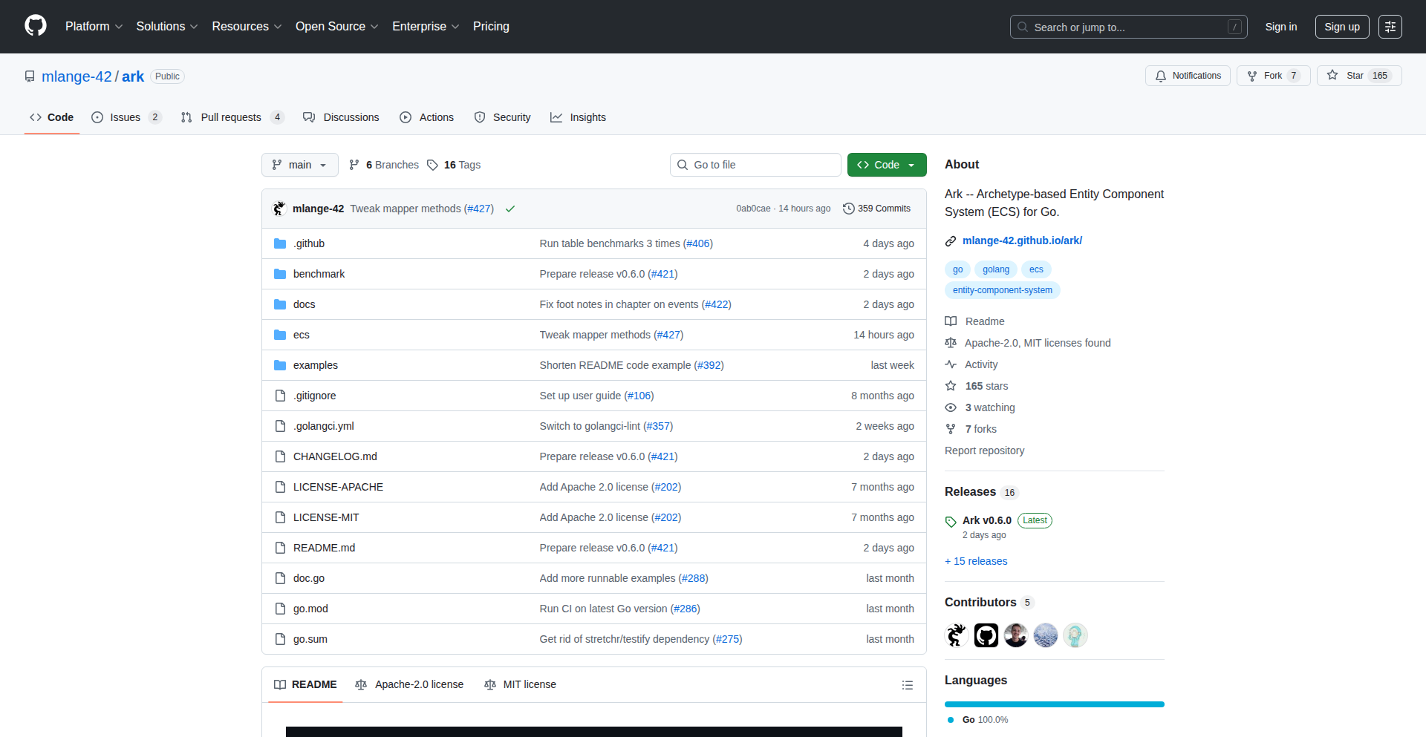The height and width of the screenshot is (737, 1426).
Task: Click the pulse icon beside Activity
Action: pyautogui.click(x=951, y=364)
